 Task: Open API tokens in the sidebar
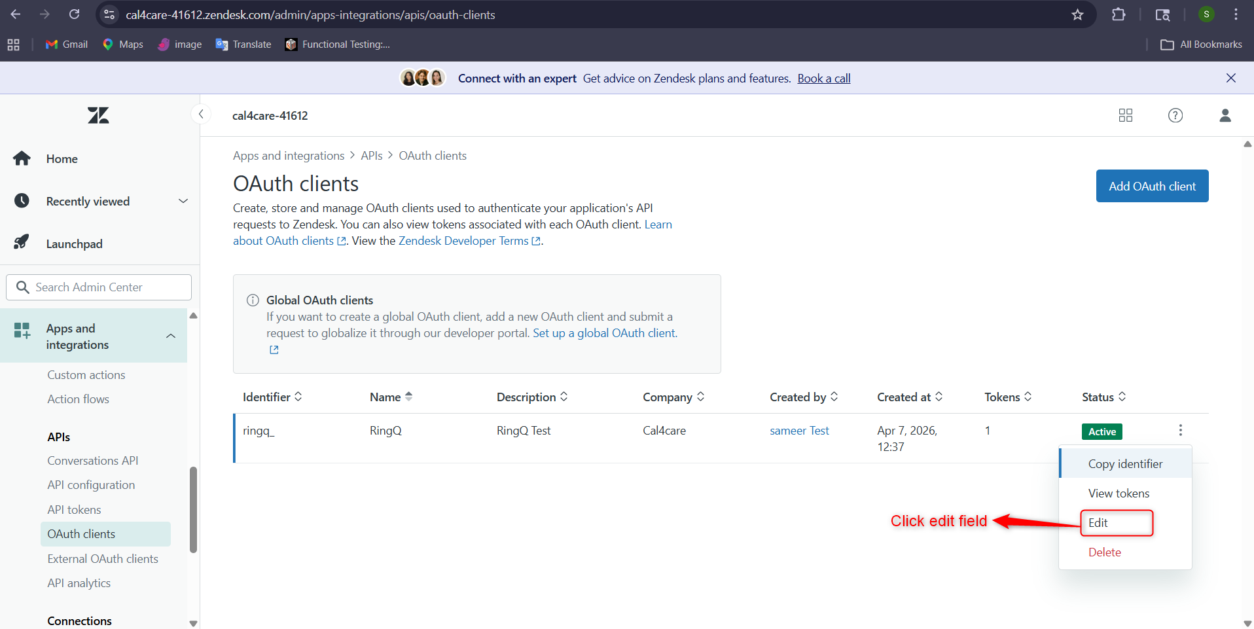[74, 510]
